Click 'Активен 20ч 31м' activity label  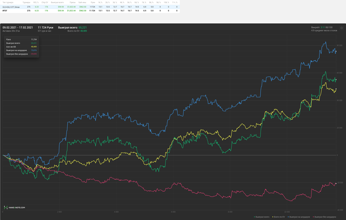(x=11, y=31)
